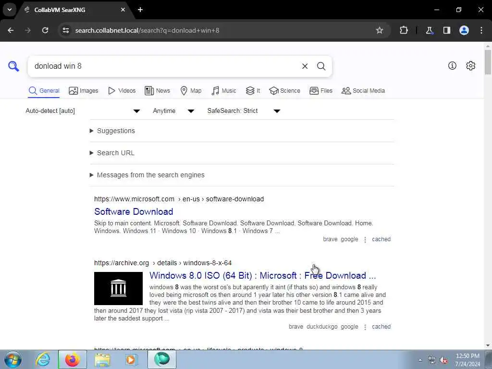Open Windows Explorer from the taskbar

(103, 359)
